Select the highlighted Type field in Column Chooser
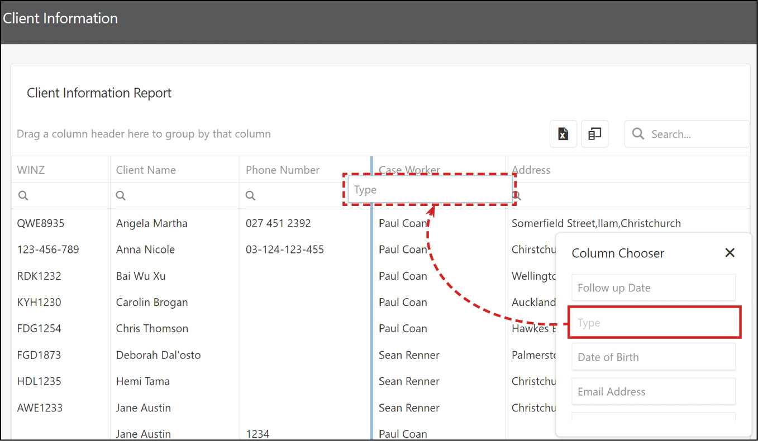Screen dimensions: 758x441 tap(654, 322)
